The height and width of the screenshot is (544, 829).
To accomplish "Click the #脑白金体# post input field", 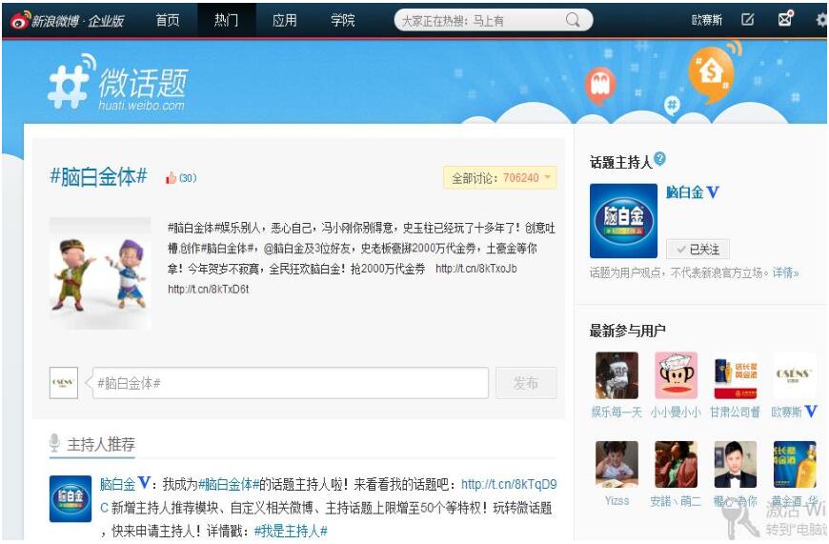I will tap(291, 383).
